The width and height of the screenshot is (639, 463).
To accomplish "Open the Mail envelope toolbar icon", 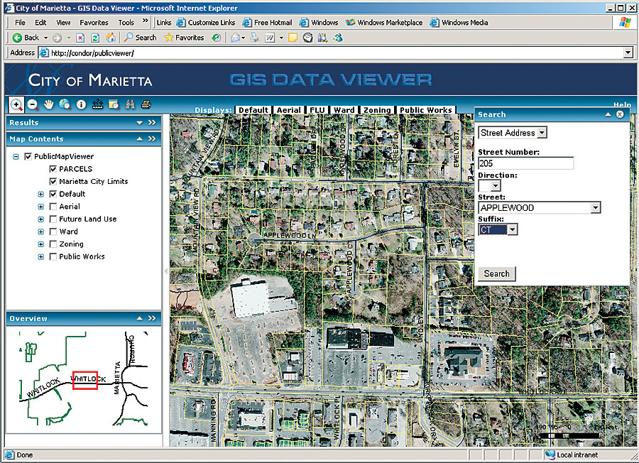I will [235, 38].
